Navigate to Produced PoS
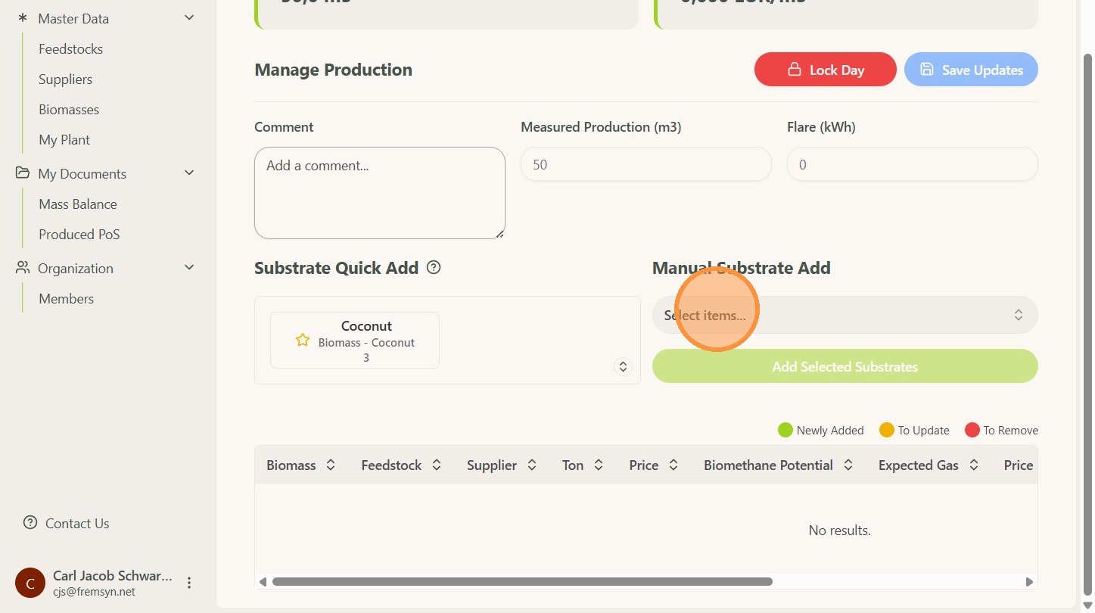 click(79, 235)
